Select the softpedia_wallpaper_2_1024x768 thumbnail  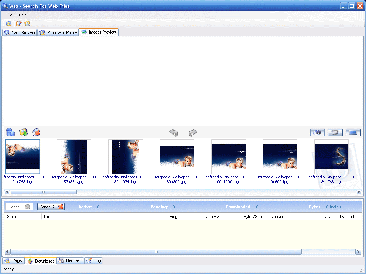pyautogui.click(x=331, y=157)
